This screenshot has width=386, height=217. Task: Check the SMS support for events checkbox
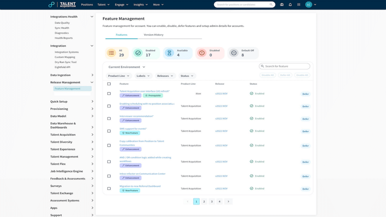pos(109,131)
